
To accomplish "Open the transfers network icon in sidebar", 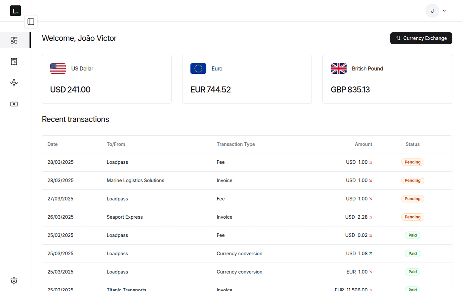I will click(14, 83).
